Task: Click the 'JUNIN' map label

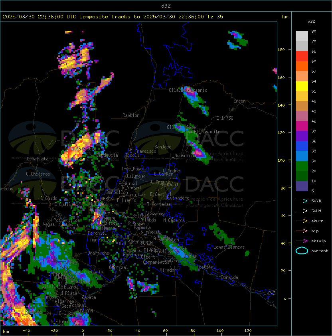Action: 146,243
